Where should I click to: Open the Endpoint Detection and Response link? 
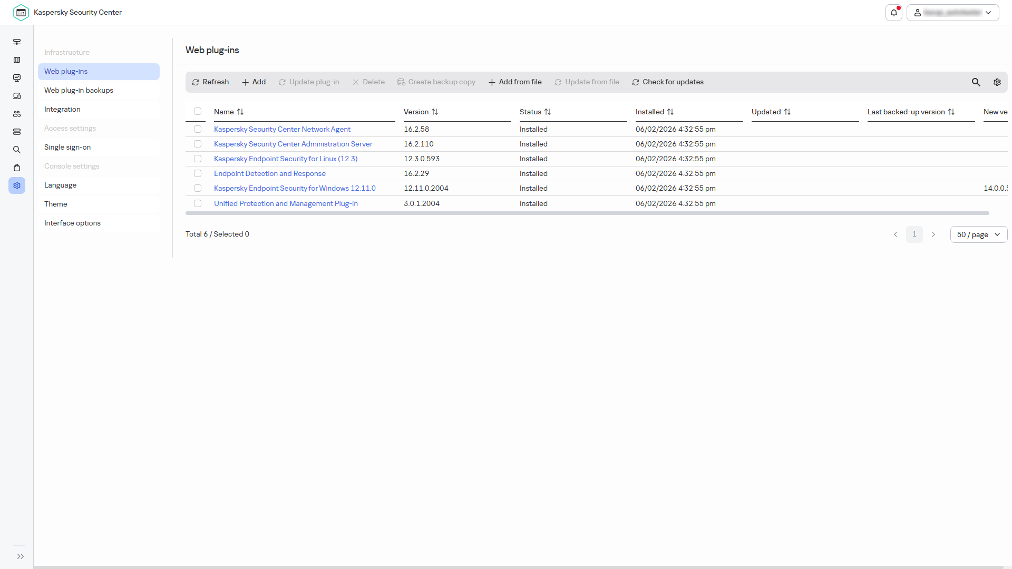(270, 173)
